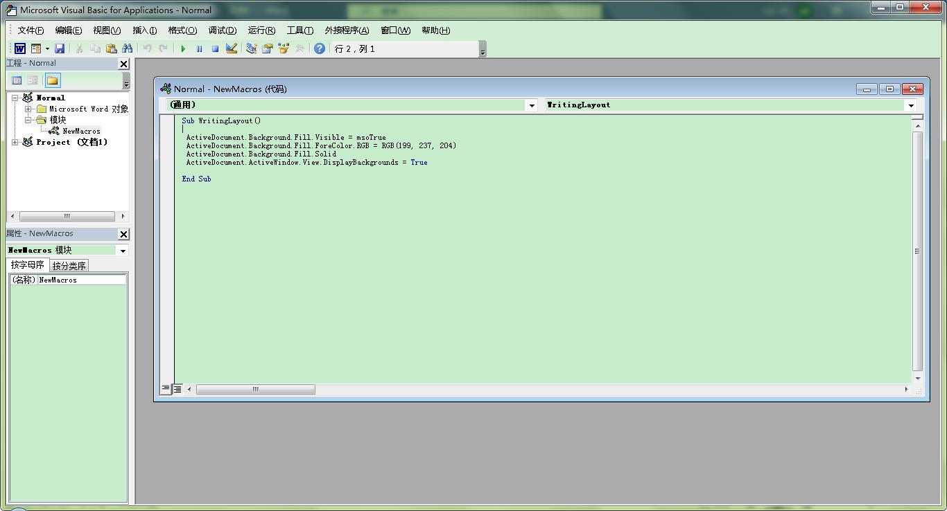Click the Sub WritingLayout() code line
947x511 pixels.
click(x=221, y=121)
